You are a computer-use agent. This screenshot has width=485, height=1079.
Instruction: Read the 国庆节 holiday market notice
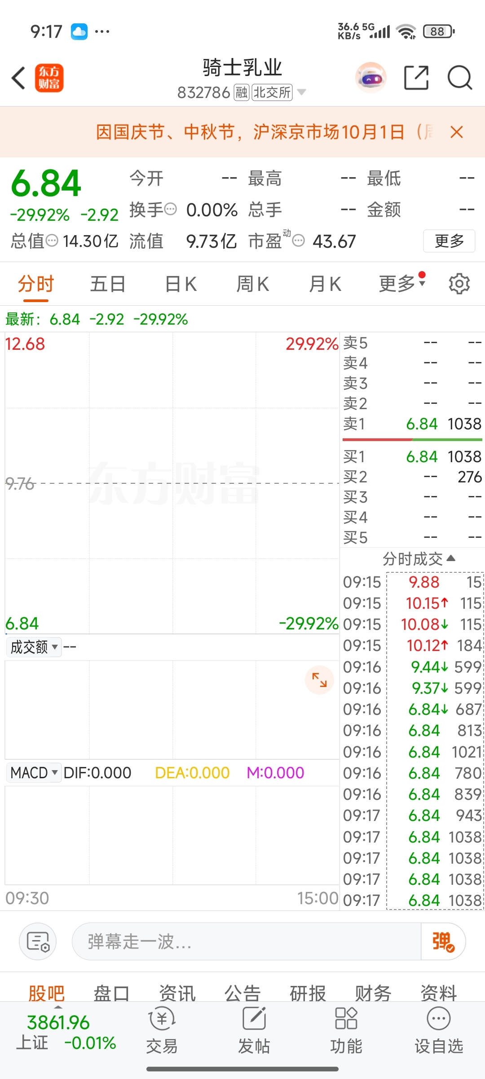click(x=265, y=132)
